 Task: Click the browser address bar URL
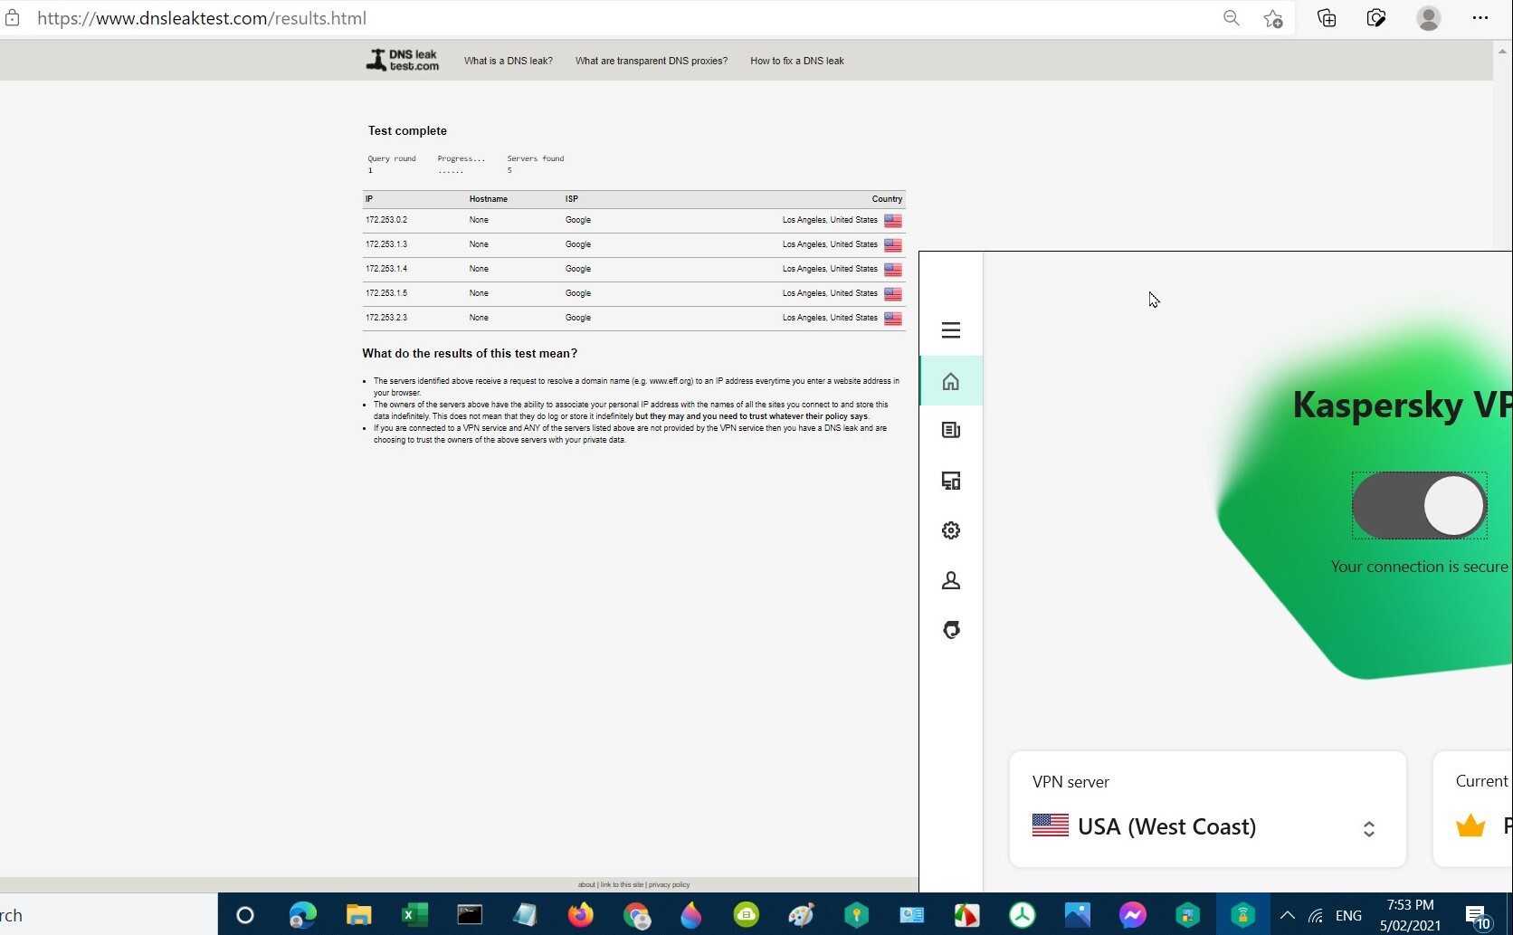pyautogui.click(x=202, y=18)
